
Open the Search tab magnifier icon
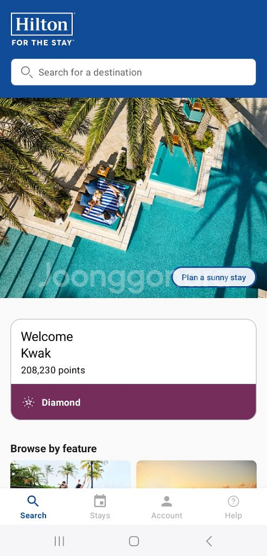[33, 501]
